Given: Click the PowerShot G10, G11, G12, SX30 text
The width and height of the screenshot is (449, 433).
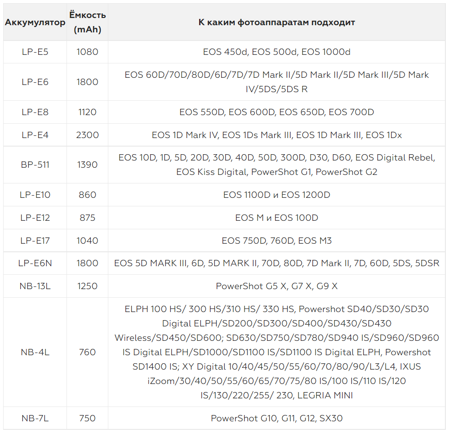Looking at the screenshot, I should (x=276, y=418).
